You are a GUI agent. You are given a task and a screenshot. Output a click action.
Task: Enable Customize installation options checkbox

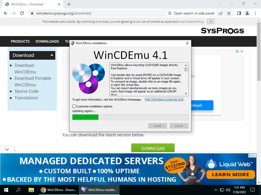tap(74, 106)
